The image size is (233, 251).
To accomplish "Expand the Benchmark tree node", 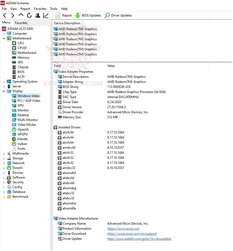I will 4,197.
